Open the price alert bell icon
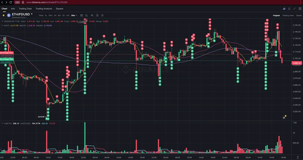This screenshot has height=160, width=303. click(x=289, y=9)
